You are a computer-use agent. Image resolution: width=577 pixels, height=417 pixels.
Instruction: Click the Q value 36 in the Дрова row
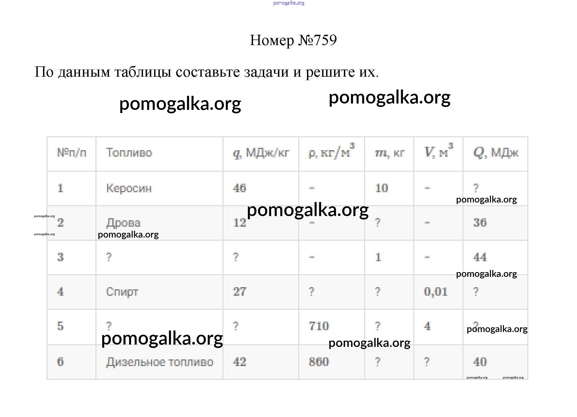(x=480, y=223)
